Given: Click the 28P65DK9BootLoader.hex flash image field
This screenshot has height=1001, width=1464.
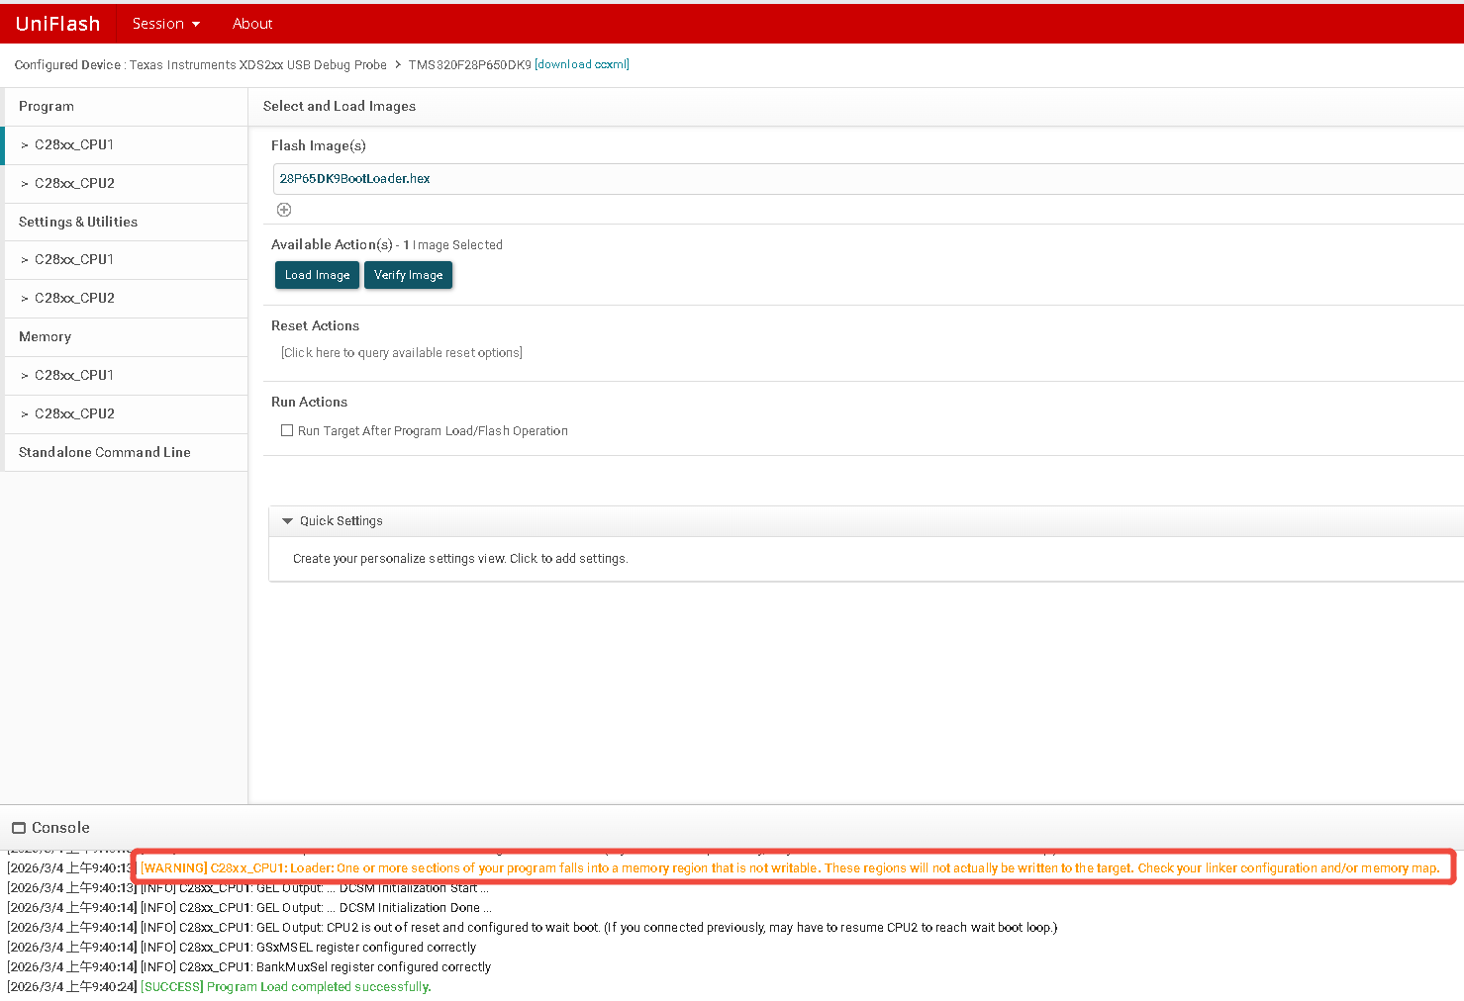Looking at the screenshot, I should (867, 179).
